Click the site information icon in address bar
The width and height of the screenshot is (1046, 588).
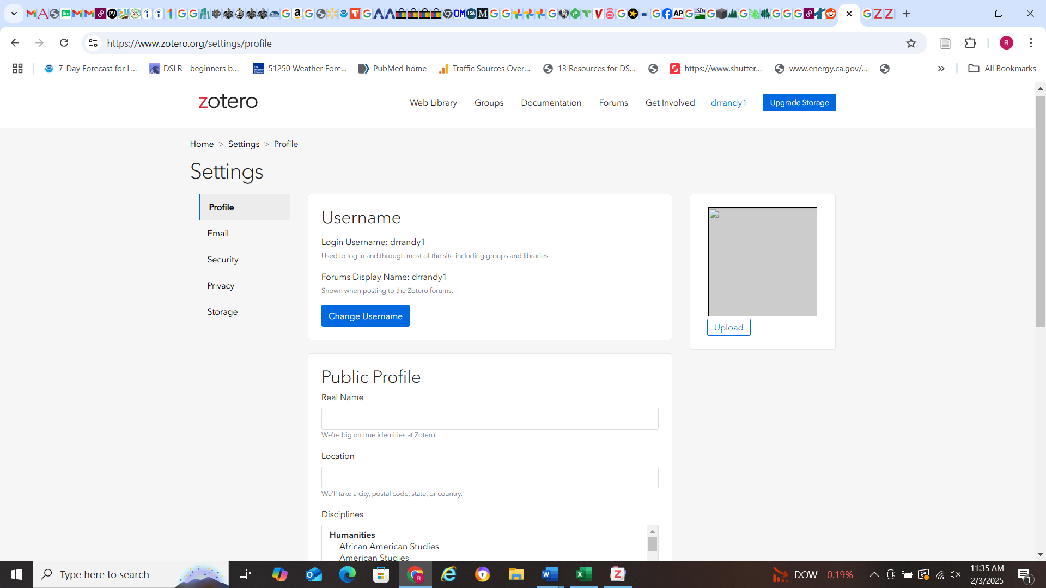pos(93,43)
